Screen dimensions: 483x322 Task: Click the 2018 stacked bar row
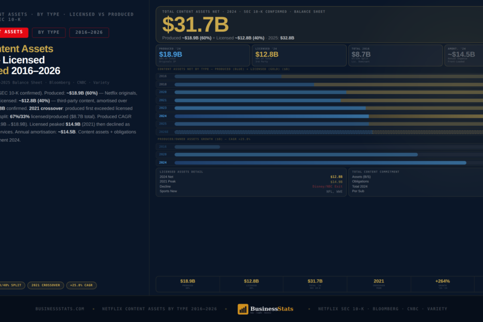click(319, 84)
